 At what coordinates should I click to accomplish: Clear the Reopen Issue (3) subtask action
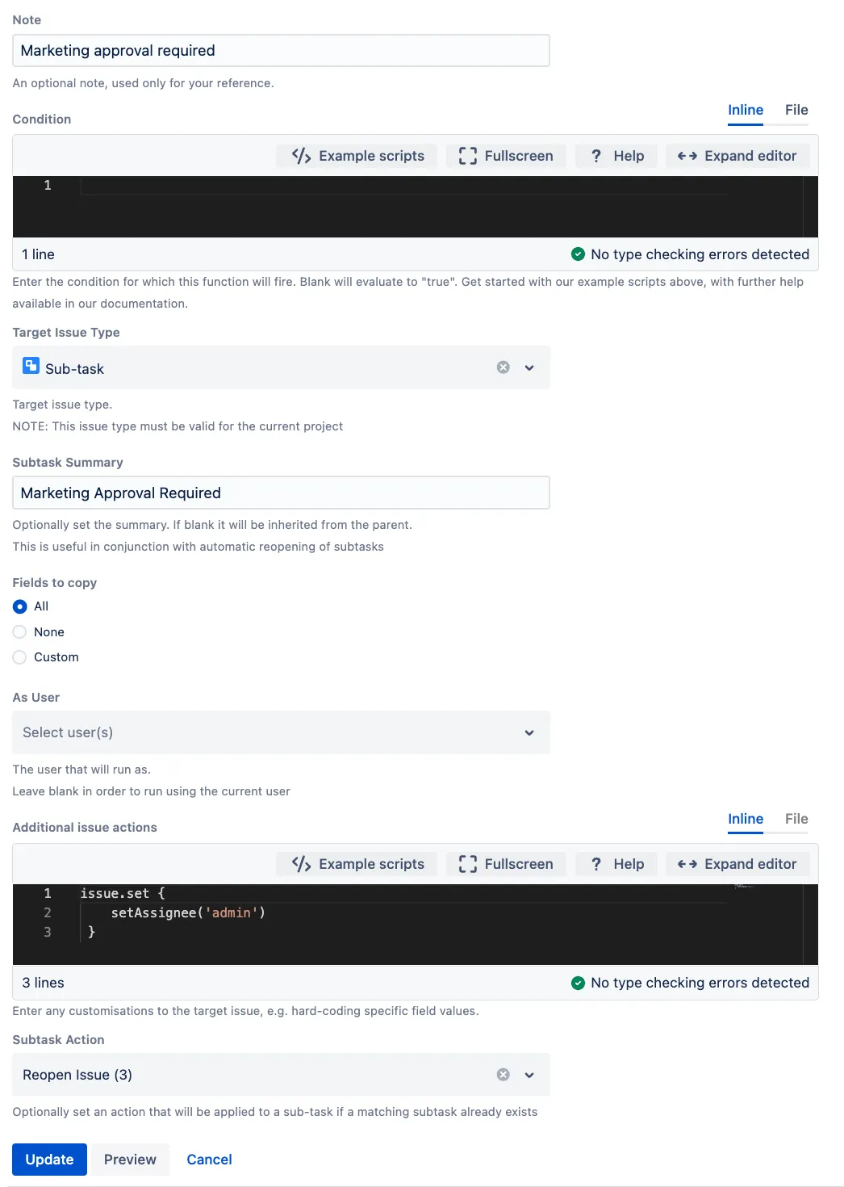(503, 1075)
